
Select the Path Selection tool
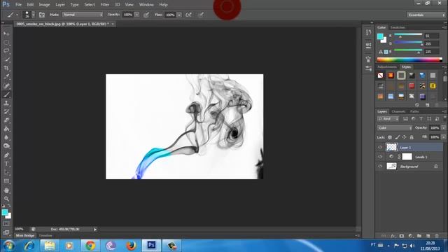point(6,173)
